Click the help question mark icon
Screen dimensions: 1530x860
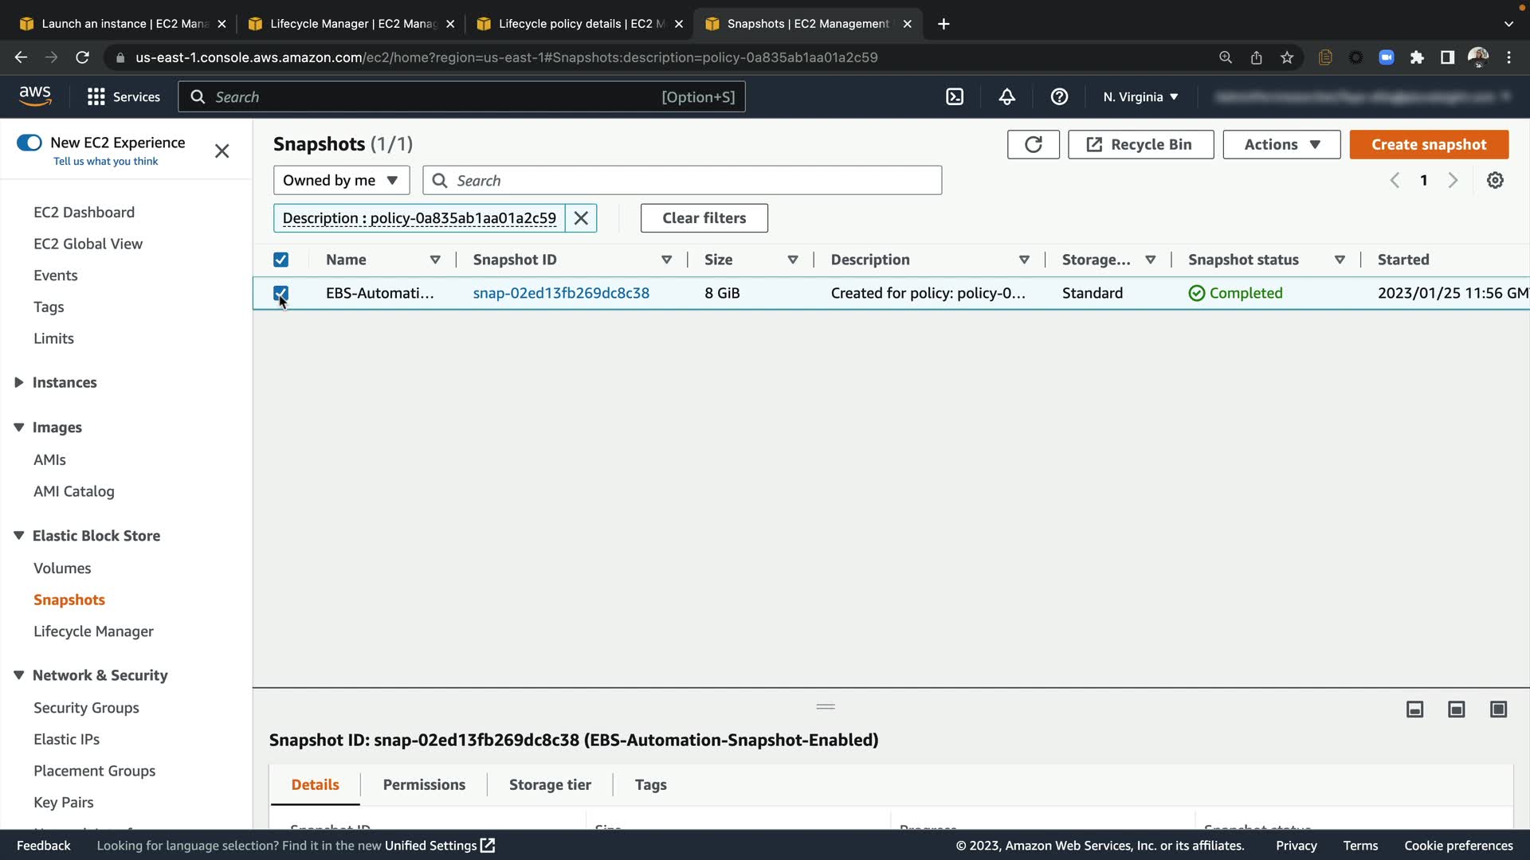[1059, 97]
